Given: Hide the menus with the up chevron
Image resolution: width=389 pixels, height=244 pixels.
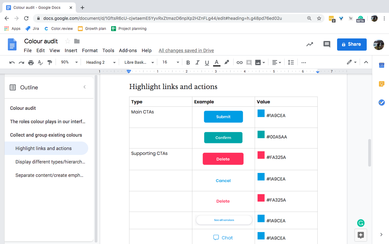Looking at the screenshot, I should pyautogui.click(x=366, y=62).
